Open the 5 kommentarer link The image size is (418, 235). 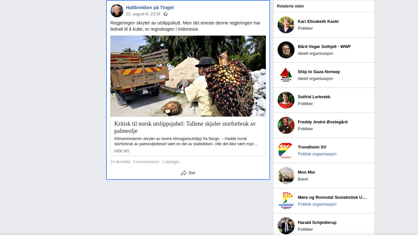click(146, 162)
